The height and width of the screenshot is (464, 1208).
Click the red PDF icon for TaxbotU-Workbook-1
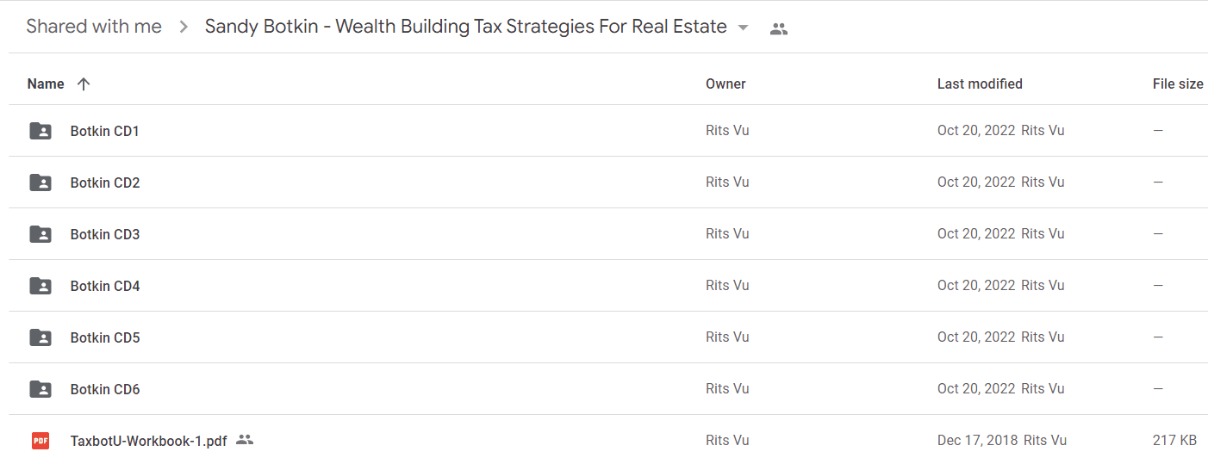40,441
